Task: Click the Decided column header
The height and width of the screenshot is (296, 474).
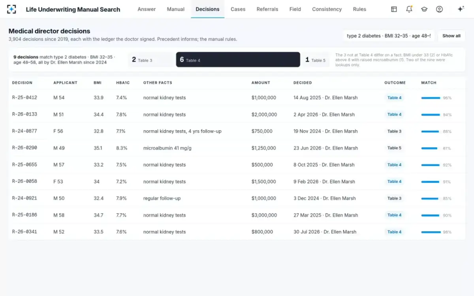Action: pyautogui.click(x=303, y=83)
